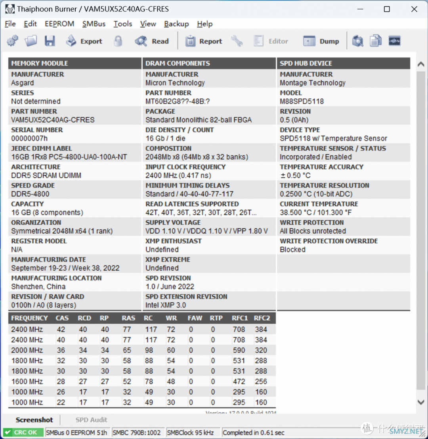
Task: Click part number VAM5UX52C40AG-CFRES value
Action: click(x=53, y=120)
